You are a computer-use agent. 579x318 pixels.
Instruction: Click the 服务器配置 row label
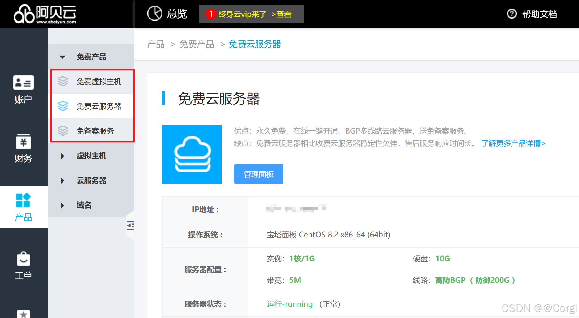(x=205, y=269)
